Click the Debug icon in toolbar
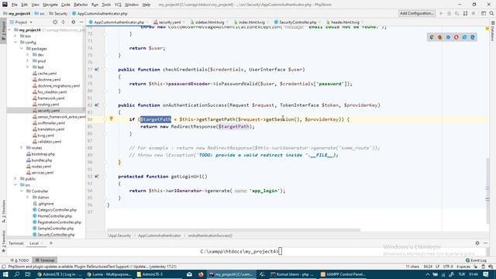 click(449, 14)
